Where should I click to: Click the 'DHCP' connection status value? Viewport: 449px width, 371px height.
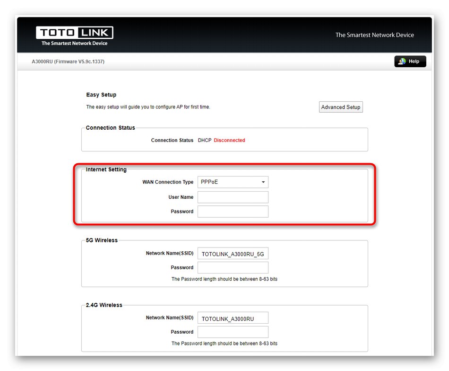click(205, 140)
